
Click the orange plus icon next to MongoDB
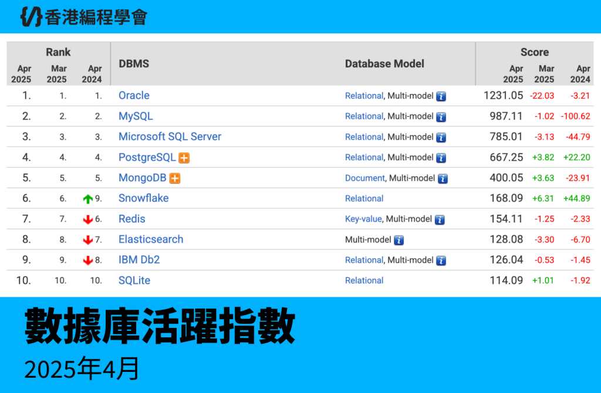(x=175, y=178)
